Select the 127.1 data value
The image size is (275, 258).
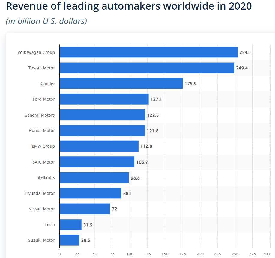click(x=156, y=99)
